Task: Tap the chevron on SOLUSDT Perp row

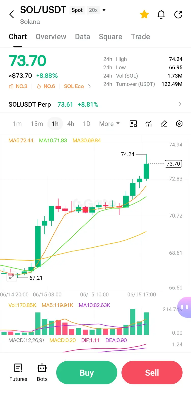Action: click(180, 104)
